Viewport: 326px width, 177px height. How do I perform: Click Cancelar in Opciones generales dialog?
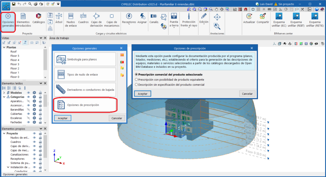pyautogui.click(x=117, y=118)
